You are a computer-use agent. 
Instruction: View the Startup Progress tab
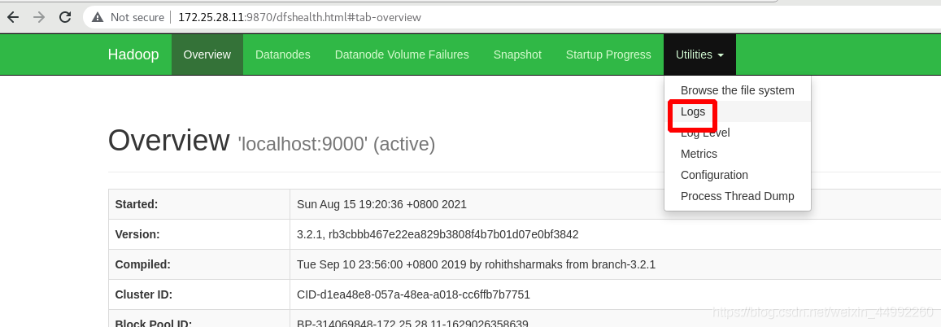tap(608, 54)
